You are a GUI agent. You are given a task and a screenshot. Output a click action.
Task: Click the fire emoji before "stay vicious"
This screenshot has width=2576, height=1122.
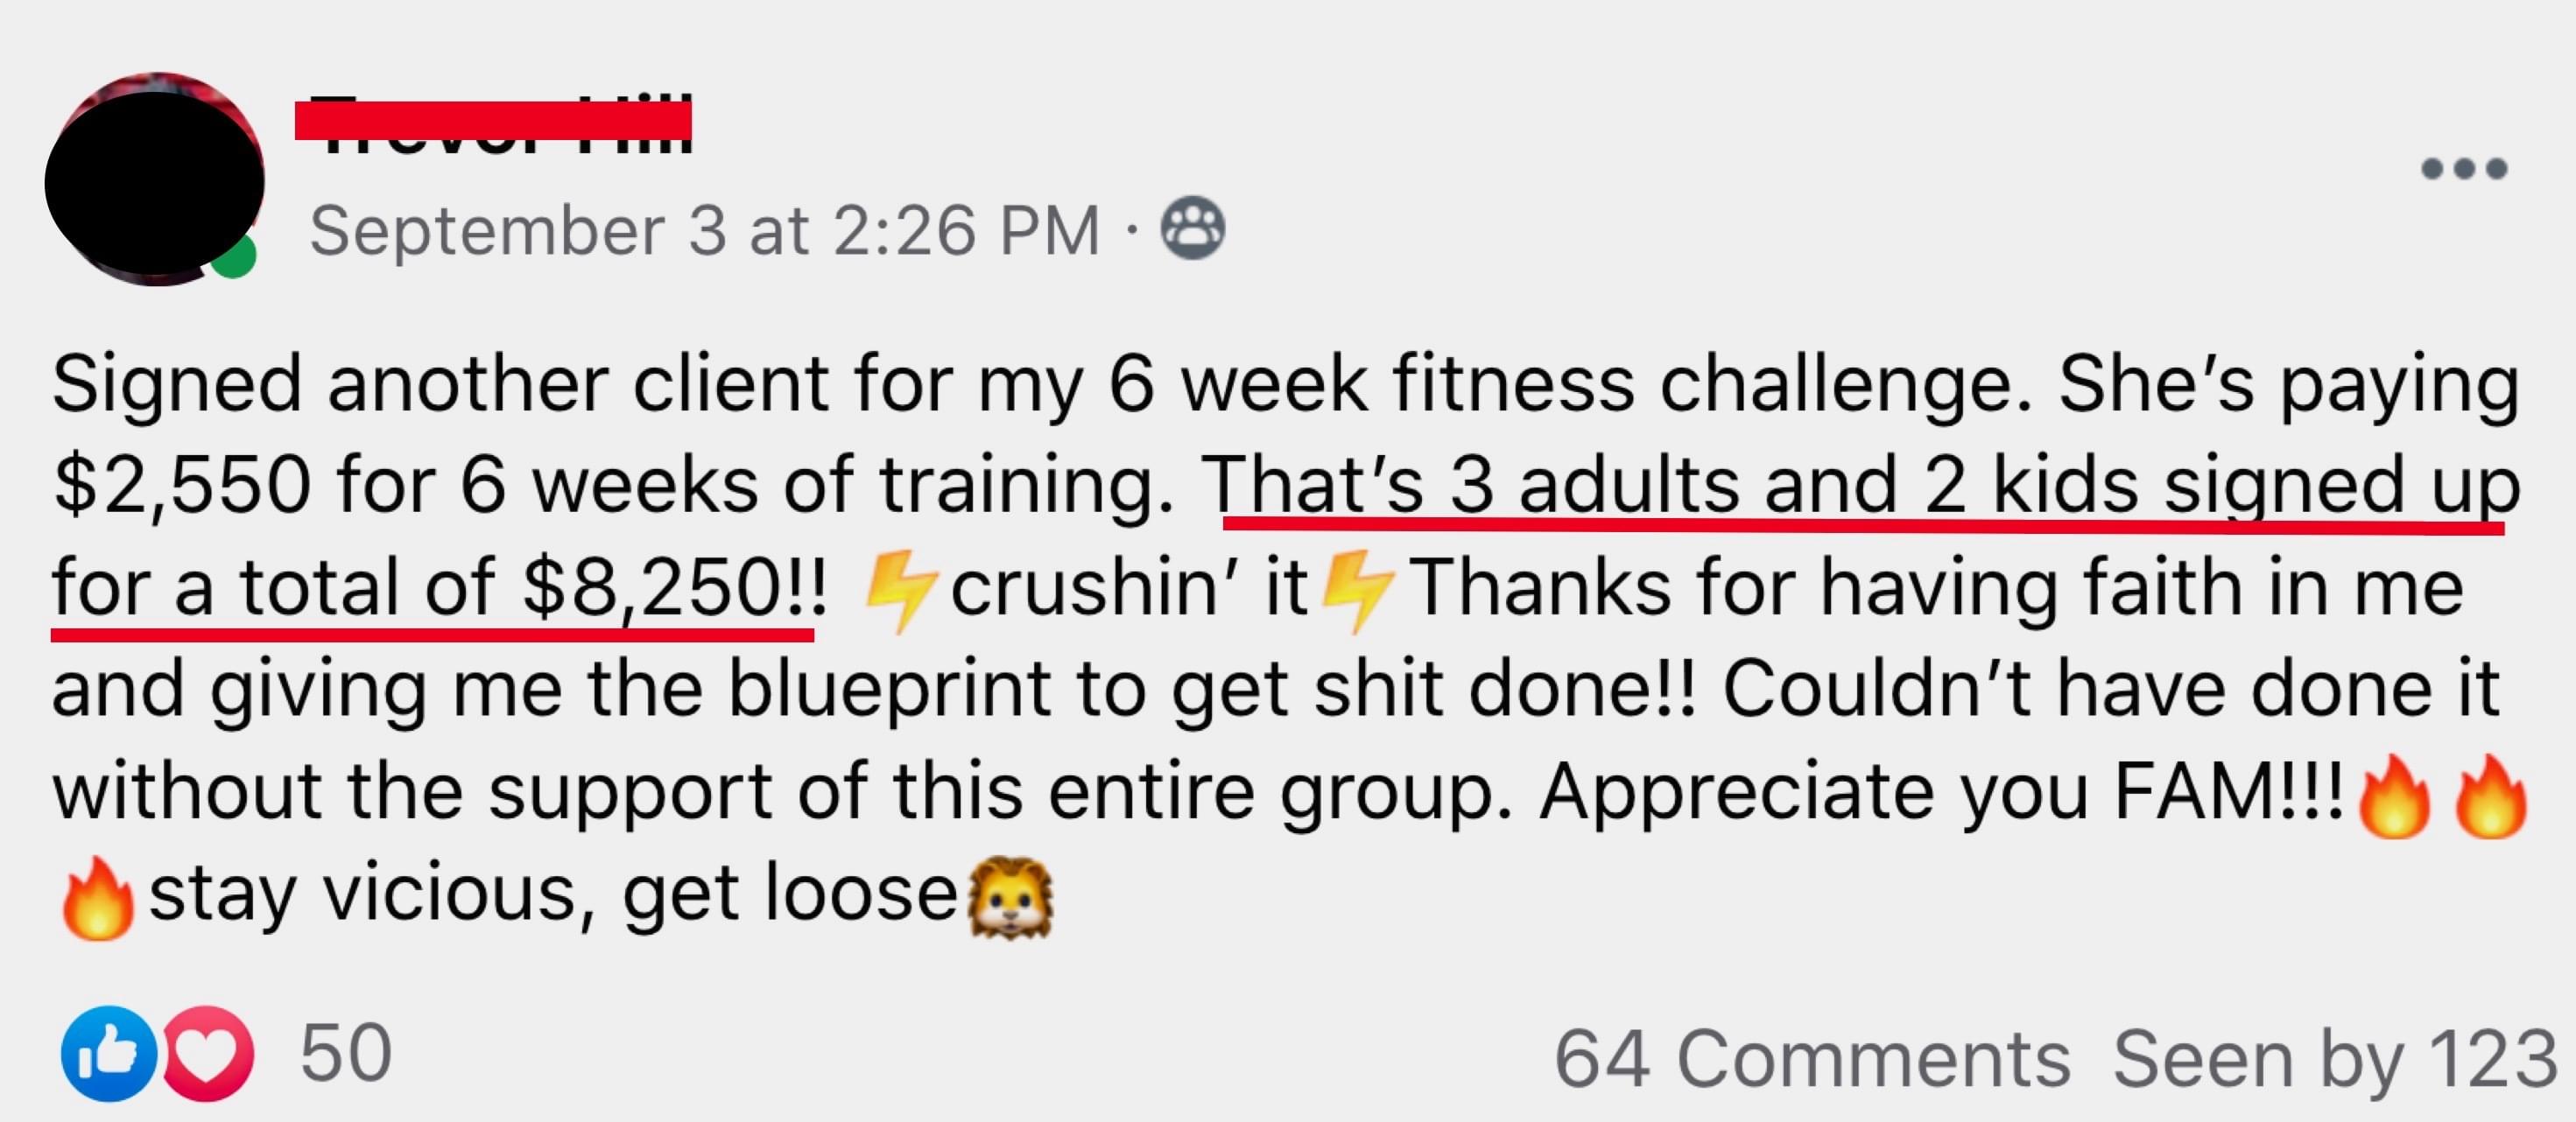click(x=97, y=897)
